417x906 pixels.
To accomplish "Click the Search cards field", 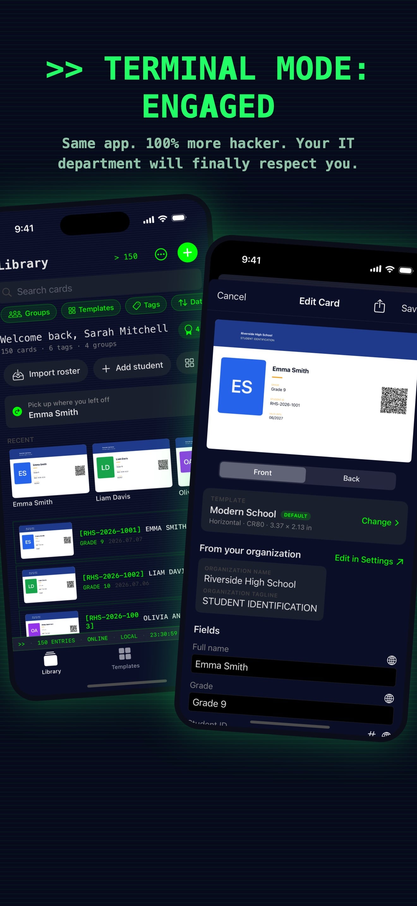I will point(101,286).
